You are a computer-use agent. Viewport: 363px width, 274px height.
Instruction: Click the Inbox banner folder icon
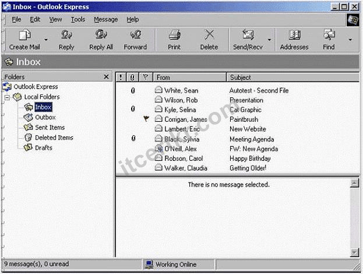pyautogui.click(x=9, y=62)
